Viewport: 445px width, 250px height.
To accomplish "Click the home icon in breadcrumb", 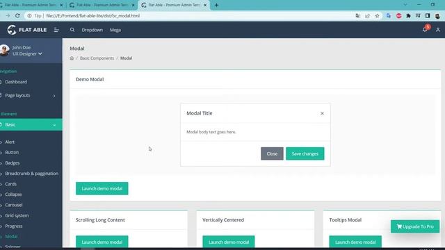I will pos(72,58).
